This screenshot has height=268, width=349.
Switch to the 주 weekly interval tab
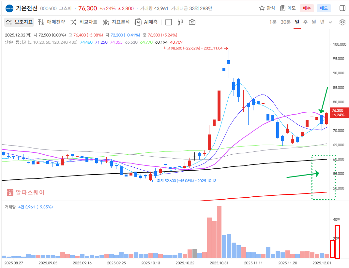(305, 22)
